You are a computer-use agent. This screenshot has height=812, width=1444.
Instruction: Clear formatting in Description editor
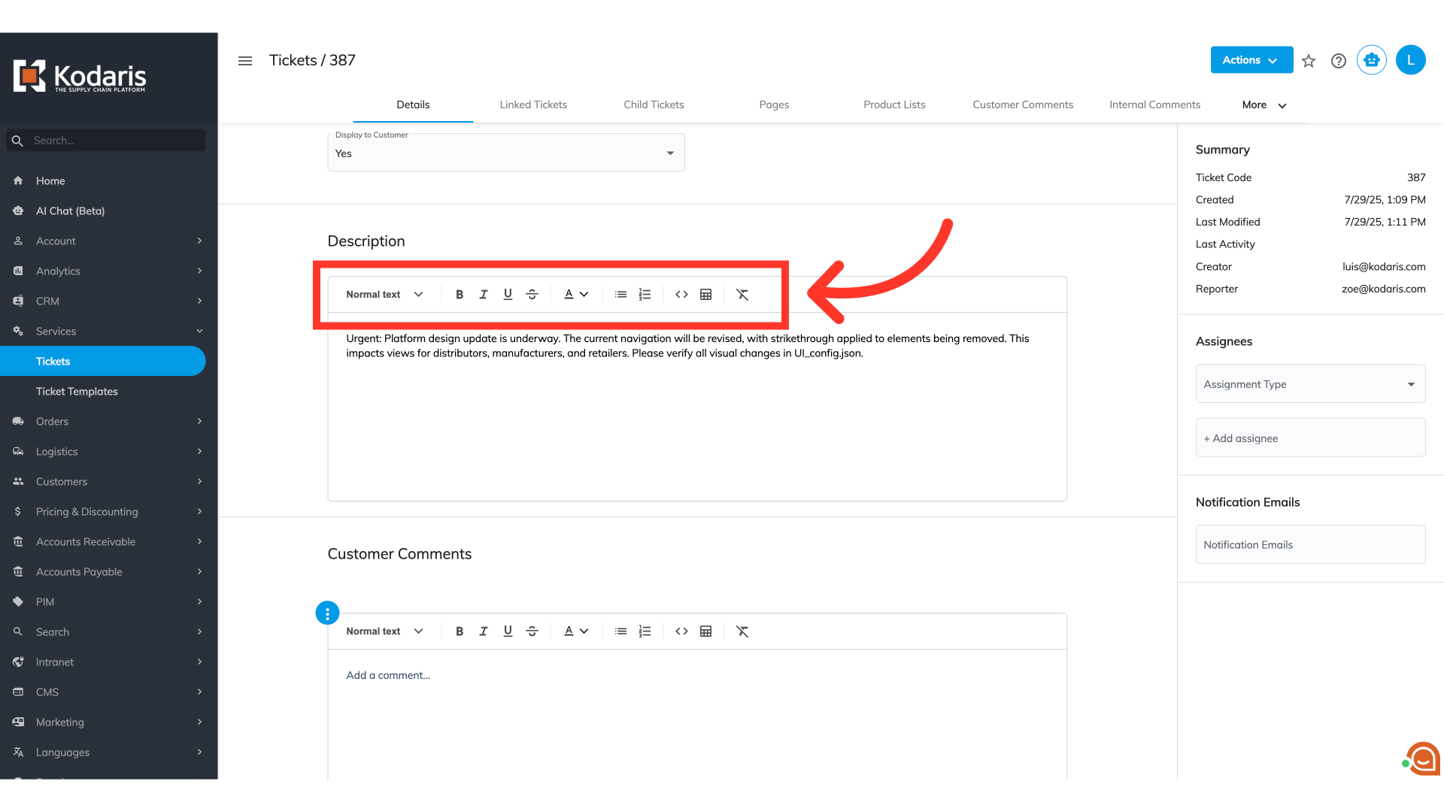click(x=742, y=295)
